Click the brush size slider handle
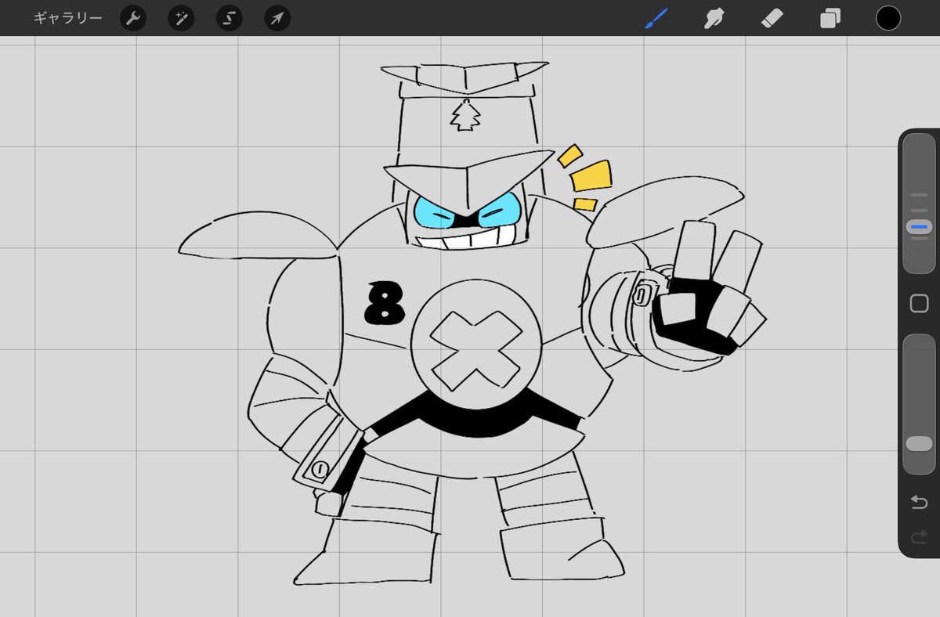Image resolution: width=940 pixels, height=617 pixels. click(918, 227)
